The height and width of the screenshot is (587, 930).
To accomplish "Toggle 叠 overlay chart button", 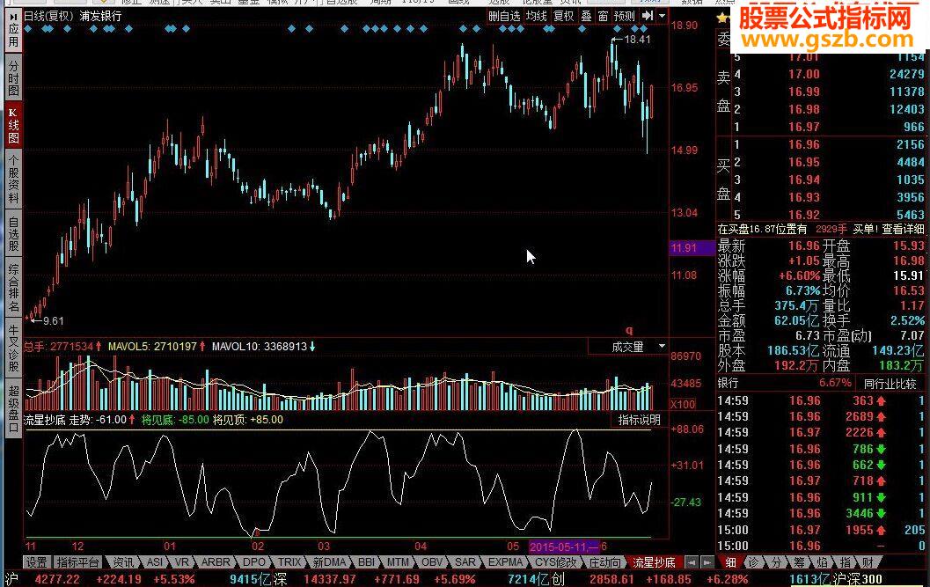I will coord(586,17).
